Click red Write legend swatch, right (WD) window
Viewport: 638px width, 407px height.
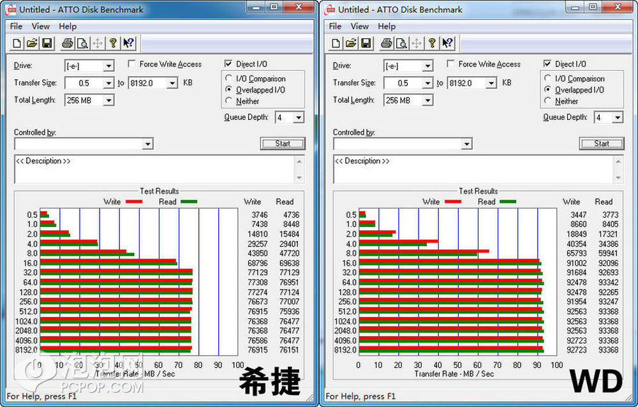tap(453, 202)
